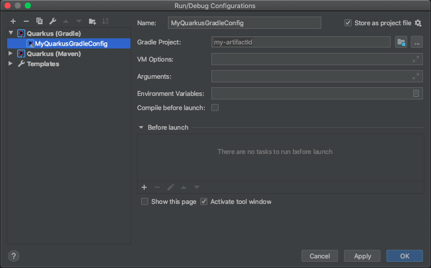This screenshot has width=431, height=268.
Task: Click the 'There are no tasks to run' message
Action: click(x=275, y=152)
